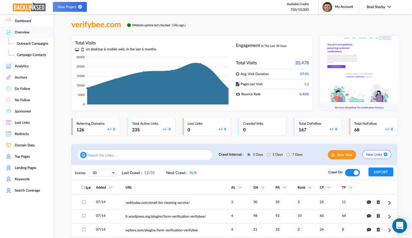The image size is (412, 238).
Task: Click the Search For Links field
Action: pyautogui.click(x=145, y=155)
